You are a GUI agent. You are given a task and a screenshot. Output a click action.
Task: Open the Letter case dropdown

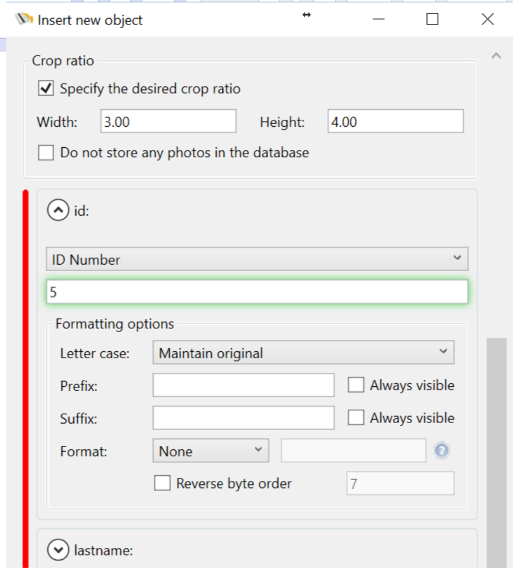(446, 352)
